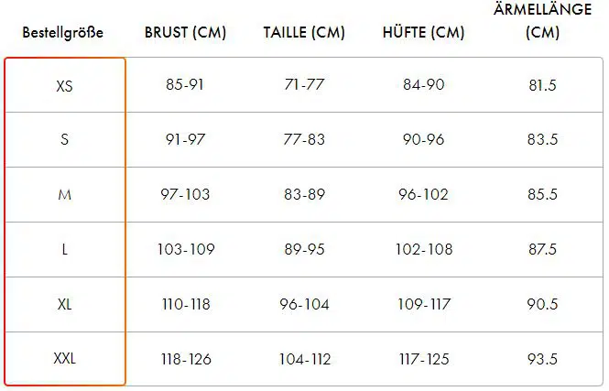609x391 pixels.
Task: Click the 104-112 waist value for XXL
Action: coord(305,359)
